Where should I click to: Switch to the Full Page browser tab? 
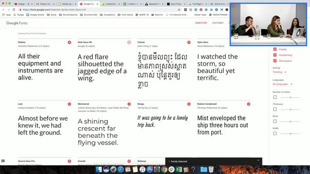point(198,4)
